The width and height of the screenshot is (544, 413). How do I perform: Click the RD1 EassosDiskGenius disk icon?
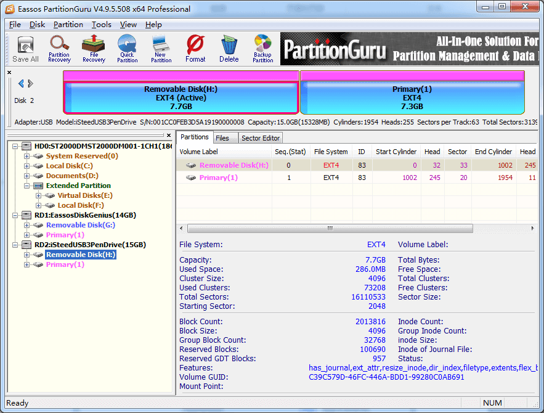[x=26, y=215]
